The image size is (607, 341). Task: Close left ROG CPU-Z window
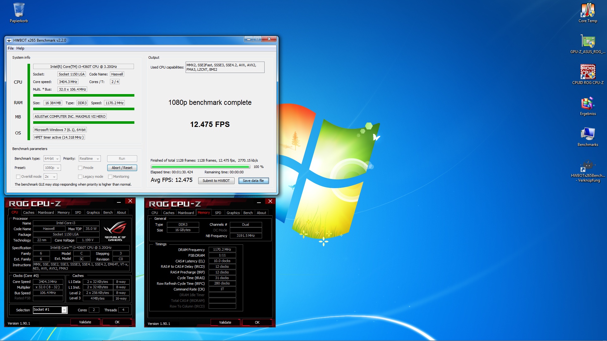(130, 201)
